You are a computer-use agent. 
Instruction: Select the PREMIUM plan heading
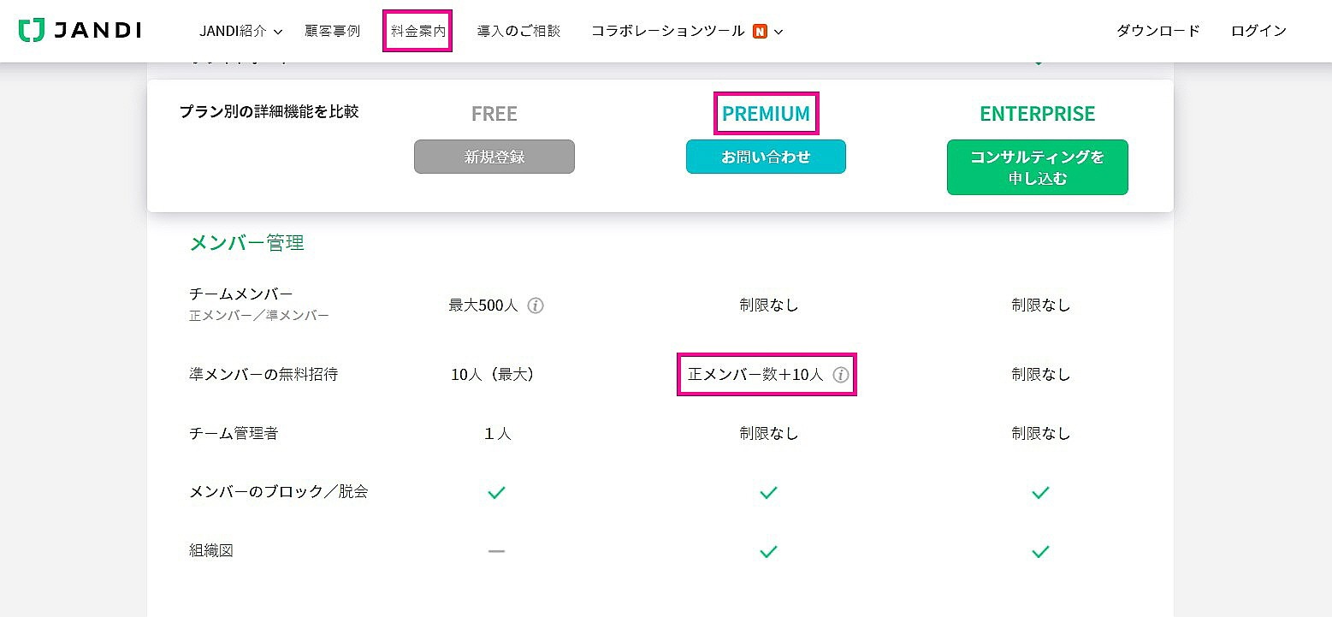click(x=766, y=114)
